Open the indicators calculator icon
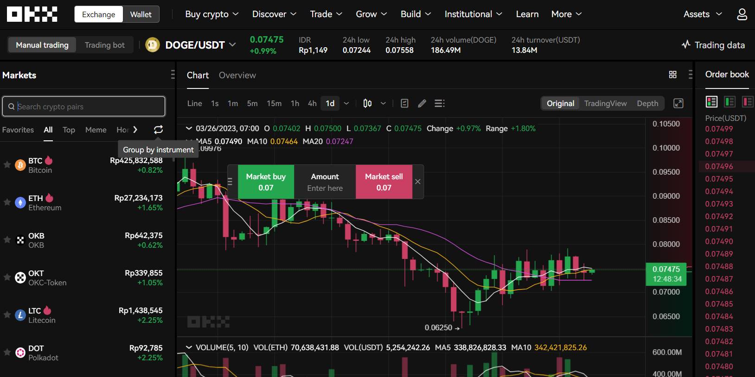 click(404, 103)
